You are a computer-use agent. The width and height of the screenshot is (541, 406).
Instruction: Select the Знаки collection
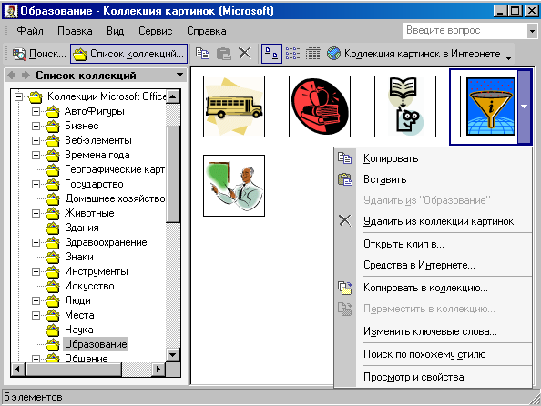pyautogui.click(x=79, y=257)
